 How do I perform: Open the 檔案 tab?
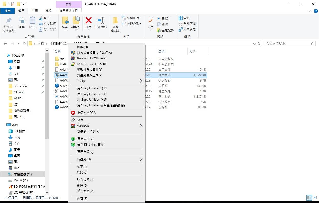(7, 11)
